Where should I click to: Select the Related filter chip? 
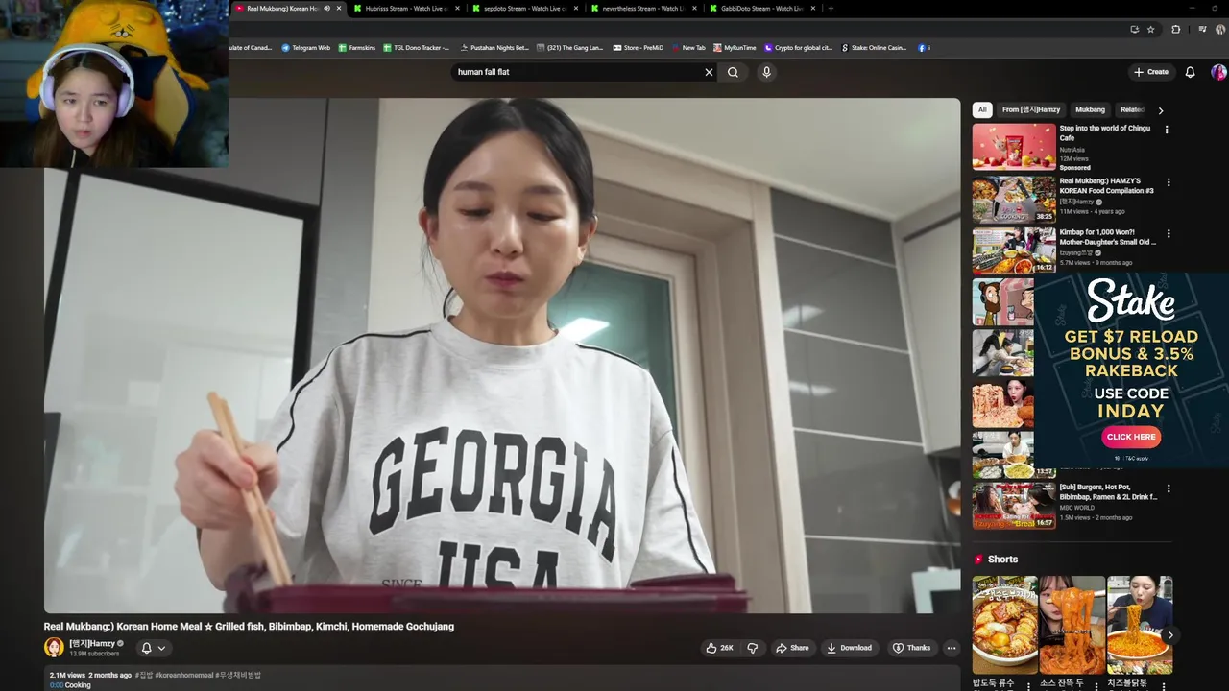coord(1132,109)
